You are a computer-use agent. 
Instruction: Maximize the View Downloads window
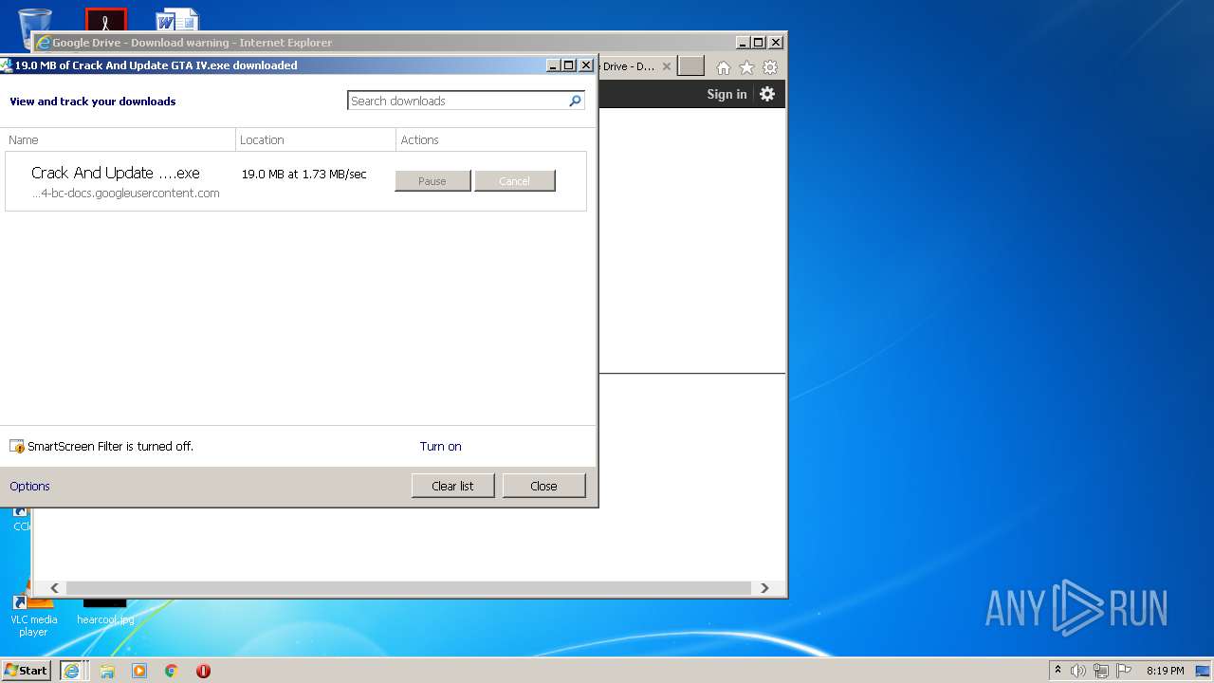click(x=569, y=65)
